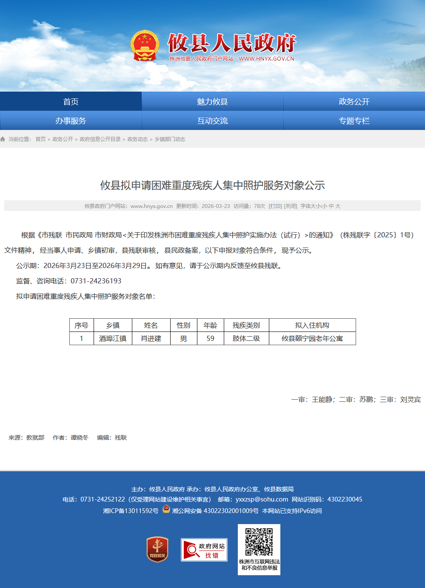This screenshot has width=425, height=588.
Task: Open the 魅力攸县 navigation tab
Action: (x=212, y=101)
